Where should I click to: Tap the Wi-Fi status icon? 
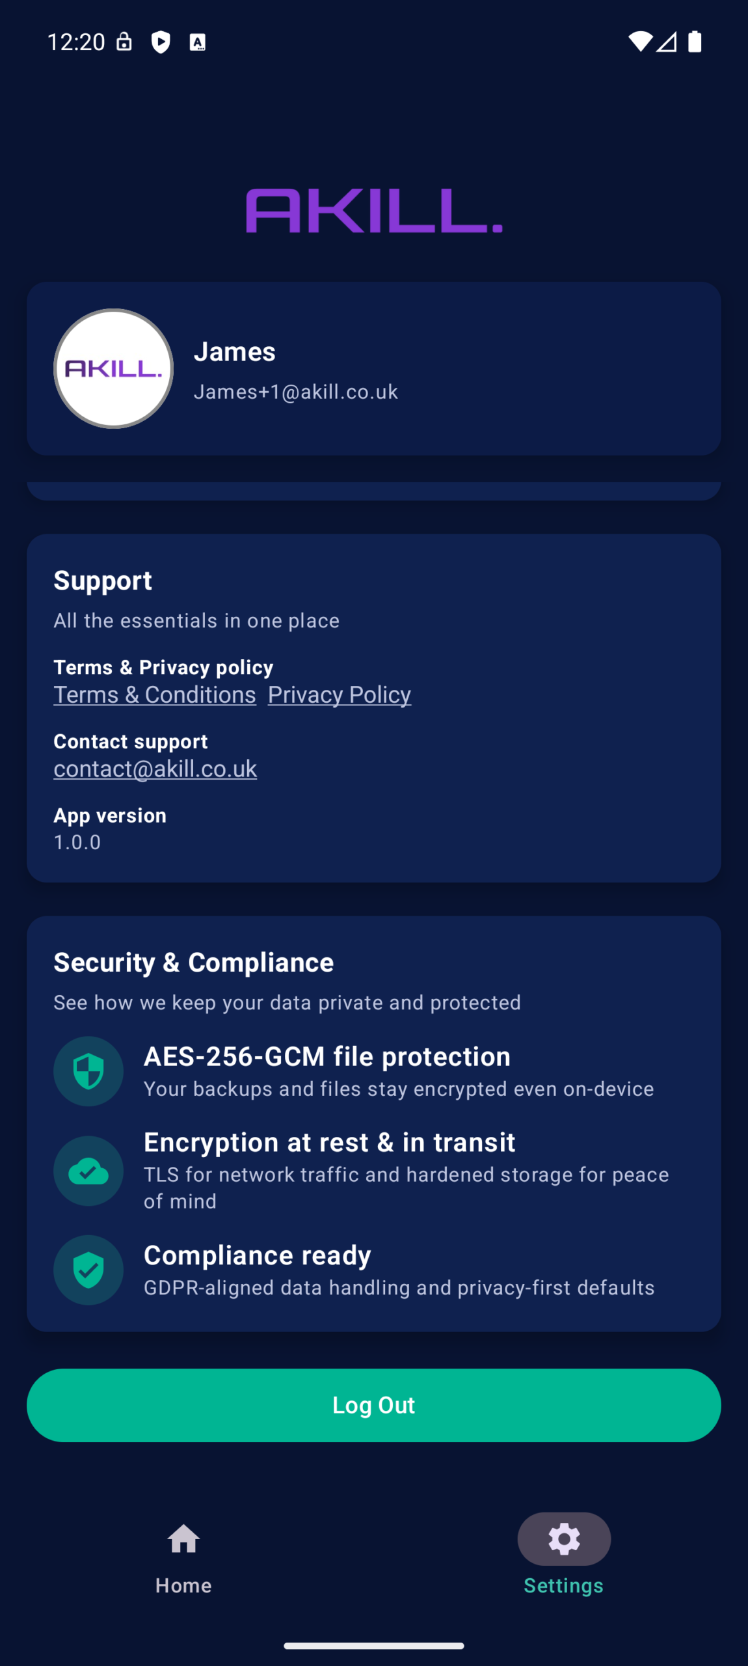(x=640, y=42)
